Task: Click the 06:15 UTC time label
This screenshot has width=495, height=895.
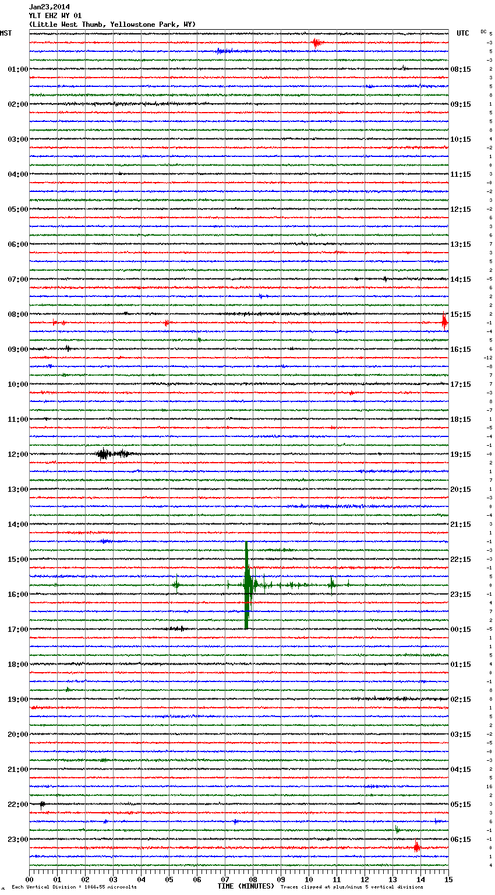Action: [x=461, y=840]
